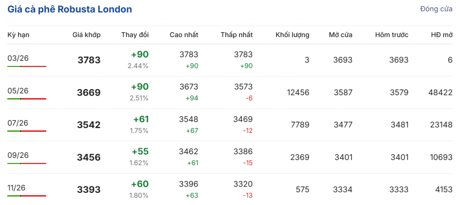Image resolution: width=460 pixels, height=205 pixels.
Task: Select the 'Khối lượng' column header
Action: 292,35
